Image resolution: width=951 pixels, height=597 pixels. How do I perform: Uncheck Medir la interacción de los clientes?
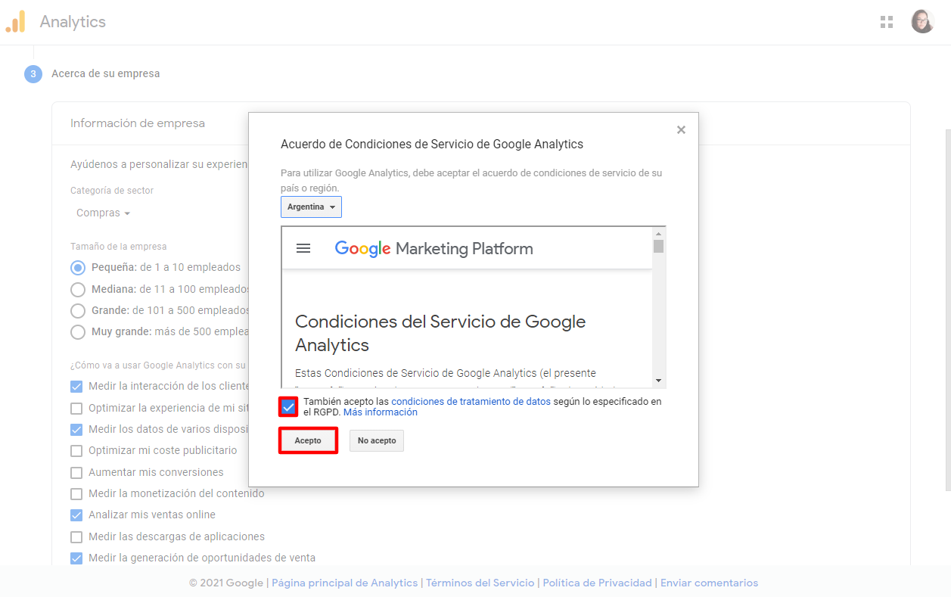tap(76, 387)
